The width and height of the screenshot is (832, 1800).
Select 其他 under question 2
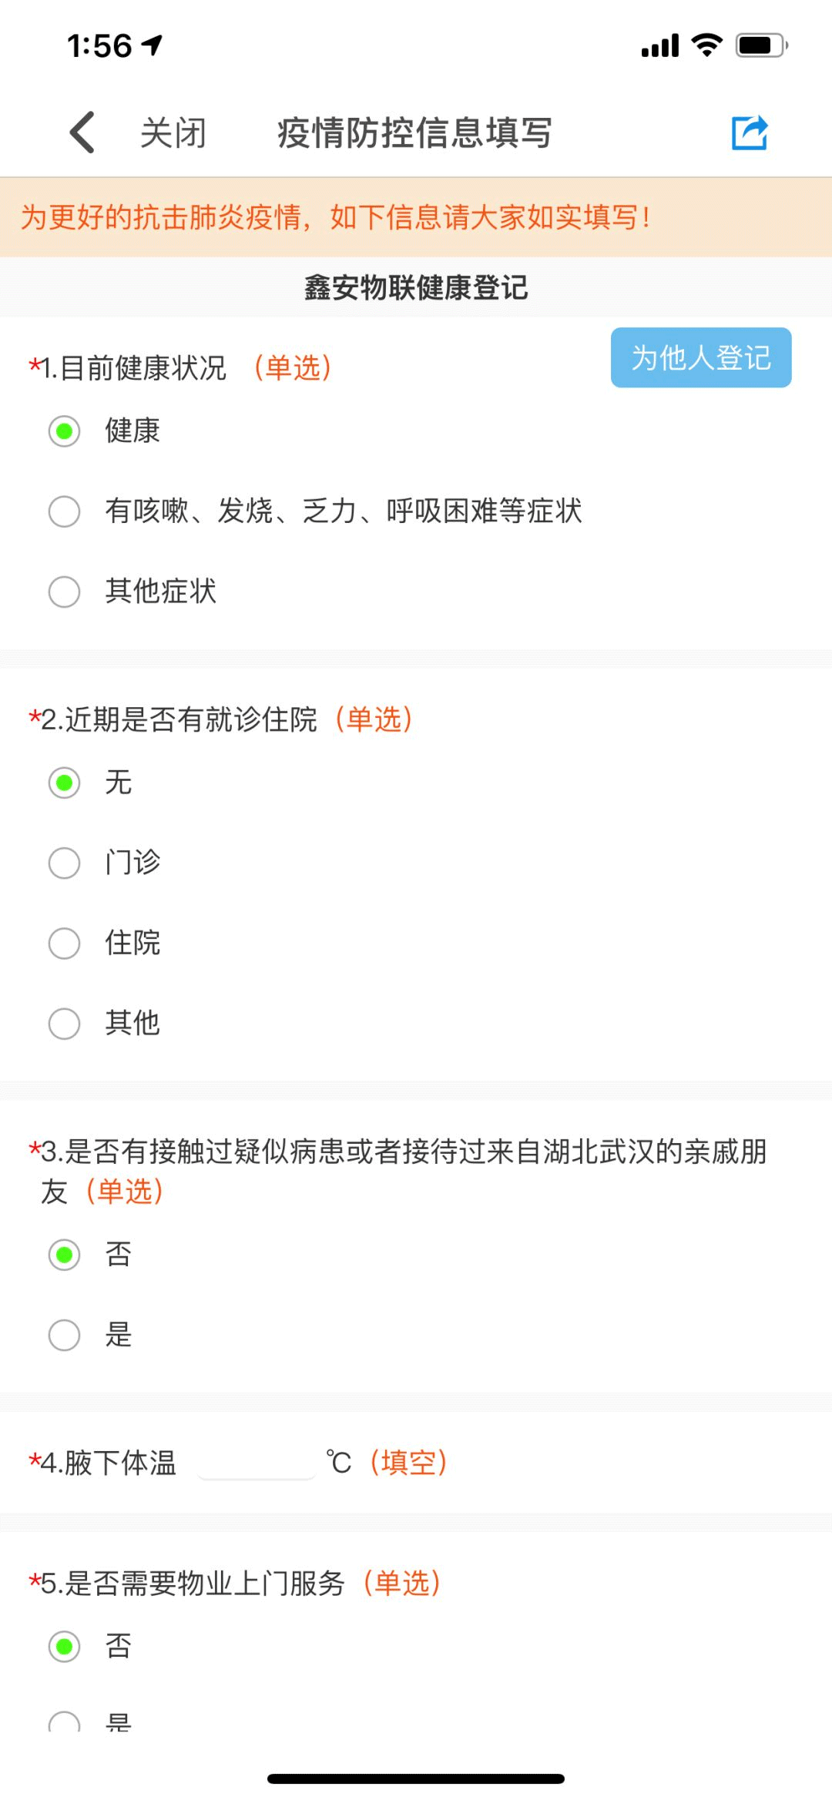(65, 1024)
